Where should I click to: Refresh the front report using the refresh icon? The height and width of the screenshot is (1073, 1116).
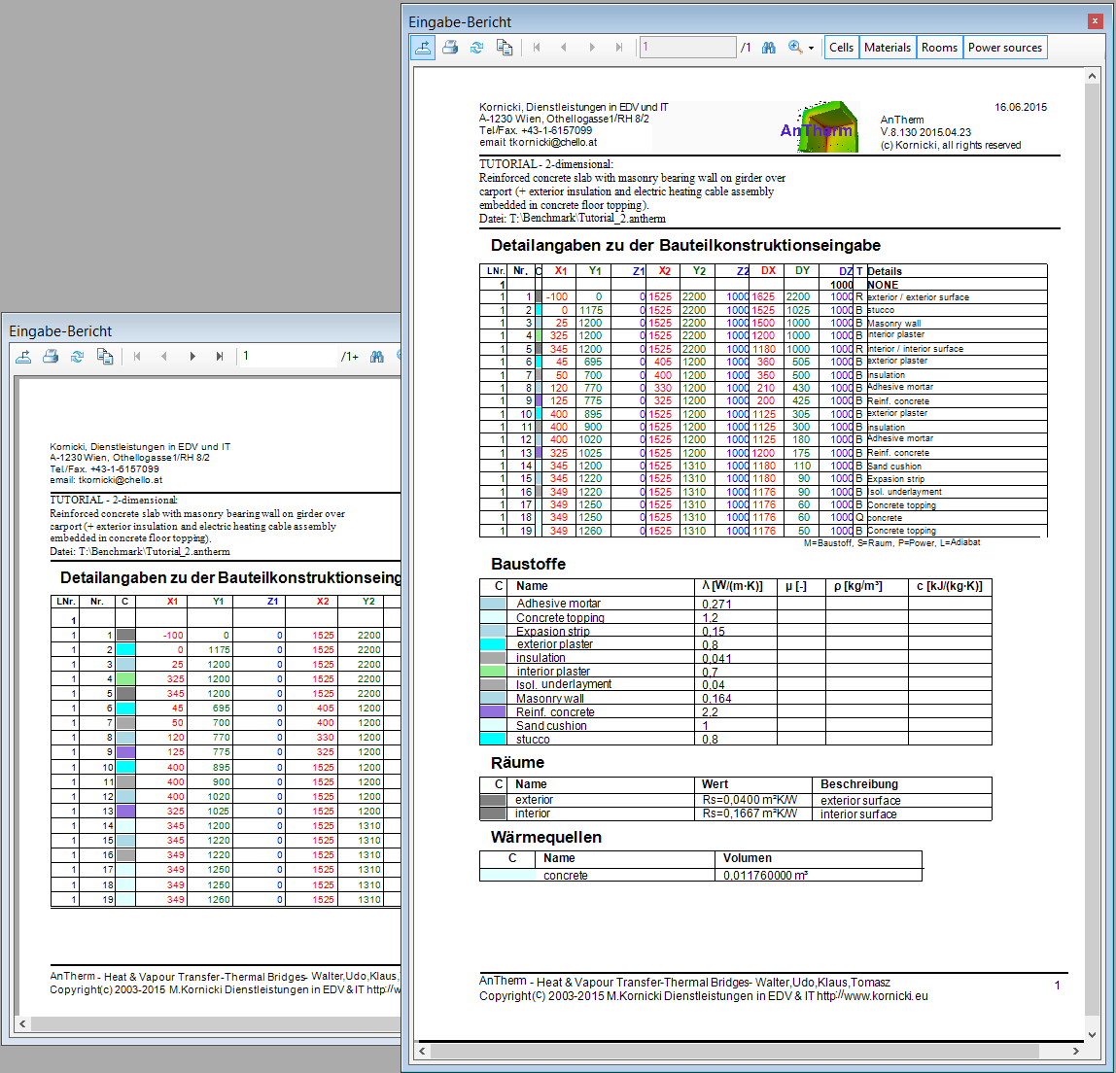coord(476,47)
